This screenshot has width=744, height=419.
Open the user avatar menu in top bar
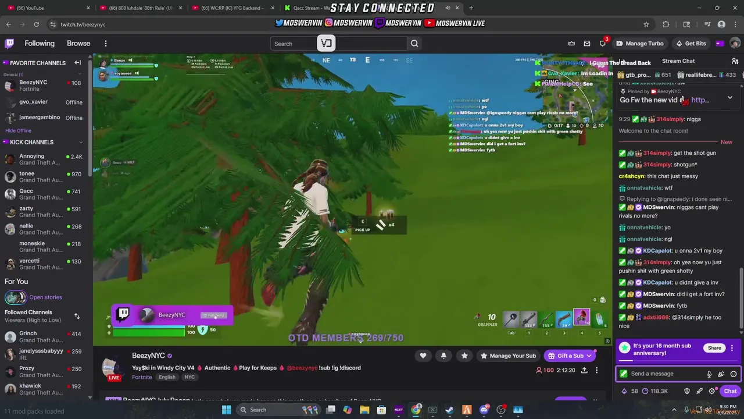click(735, 43)
